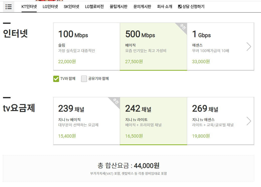
Task: Show next tv plans with right chevron
Action: click(x=249, y=121)
